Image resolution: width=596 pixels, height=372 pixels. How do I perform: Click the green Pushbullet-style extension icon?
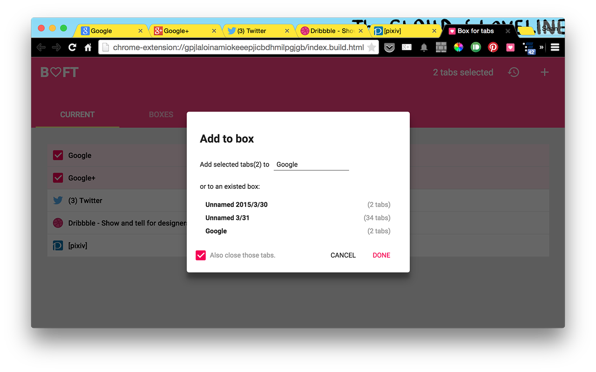point(475,47)
